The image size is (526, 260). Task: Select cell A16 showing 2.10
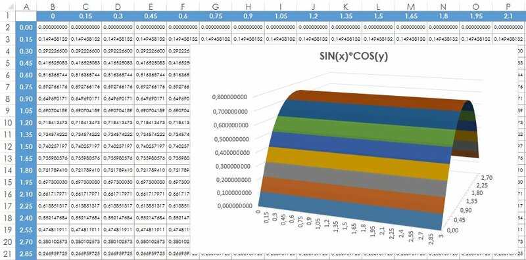(x=26, y=194)
